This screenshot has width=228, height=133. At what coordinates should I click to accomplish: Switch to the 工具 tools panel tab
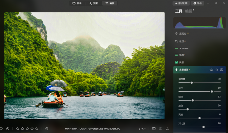coord(179,11)
